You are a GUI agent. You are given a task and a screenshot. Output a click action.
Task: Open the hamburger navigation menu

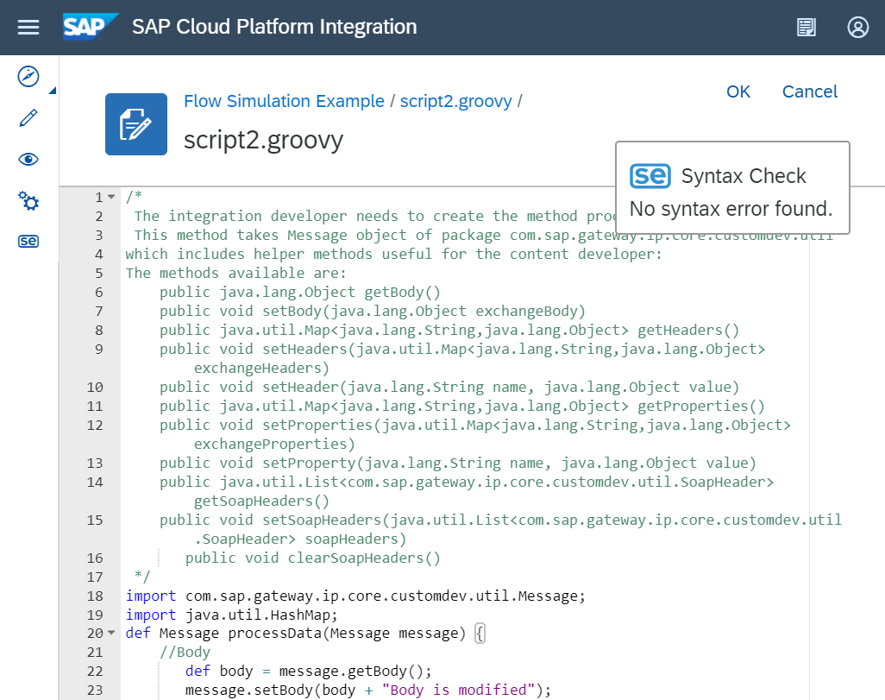[28, 28]
